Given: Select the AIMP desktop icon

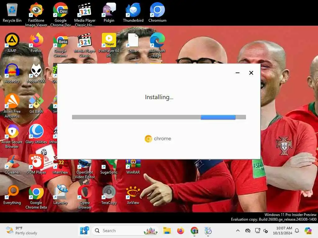Looking at the screenshot, I should point(12,43).
